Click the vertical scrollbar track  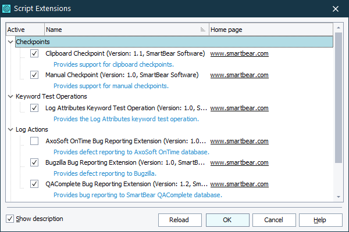click(x=338, y=186)
